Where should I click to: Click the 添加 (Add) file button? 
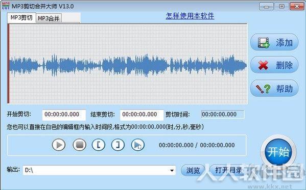tap(274, 42)
